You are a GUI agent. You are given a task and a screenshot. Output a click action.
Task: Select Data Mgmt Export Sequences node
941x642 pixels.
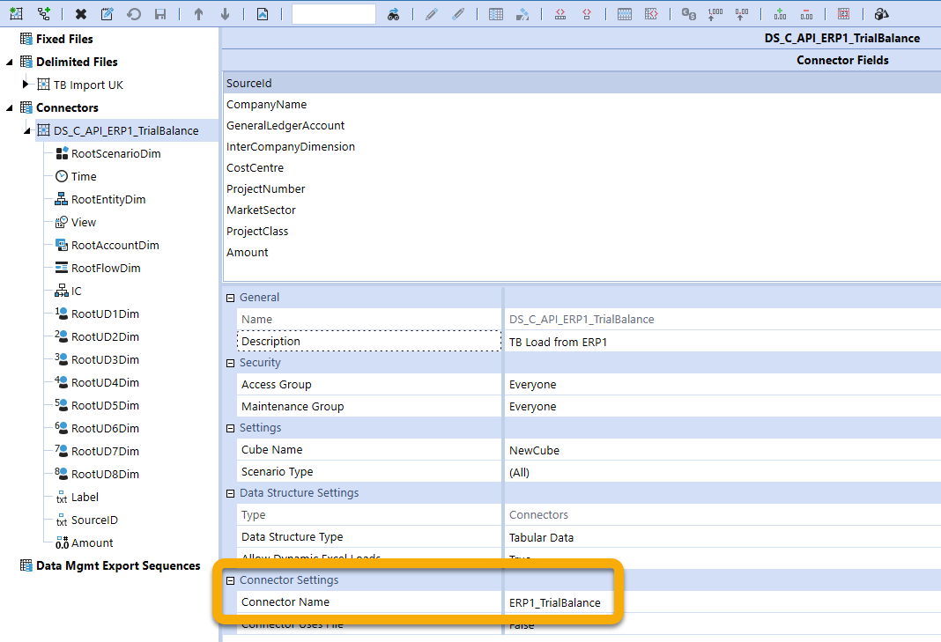click(118, 565)
